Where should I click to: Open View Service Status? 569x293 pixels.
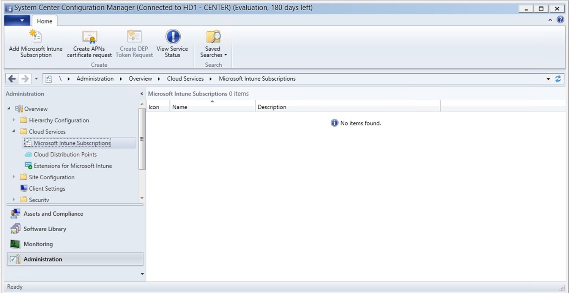[x=172, y=44]
